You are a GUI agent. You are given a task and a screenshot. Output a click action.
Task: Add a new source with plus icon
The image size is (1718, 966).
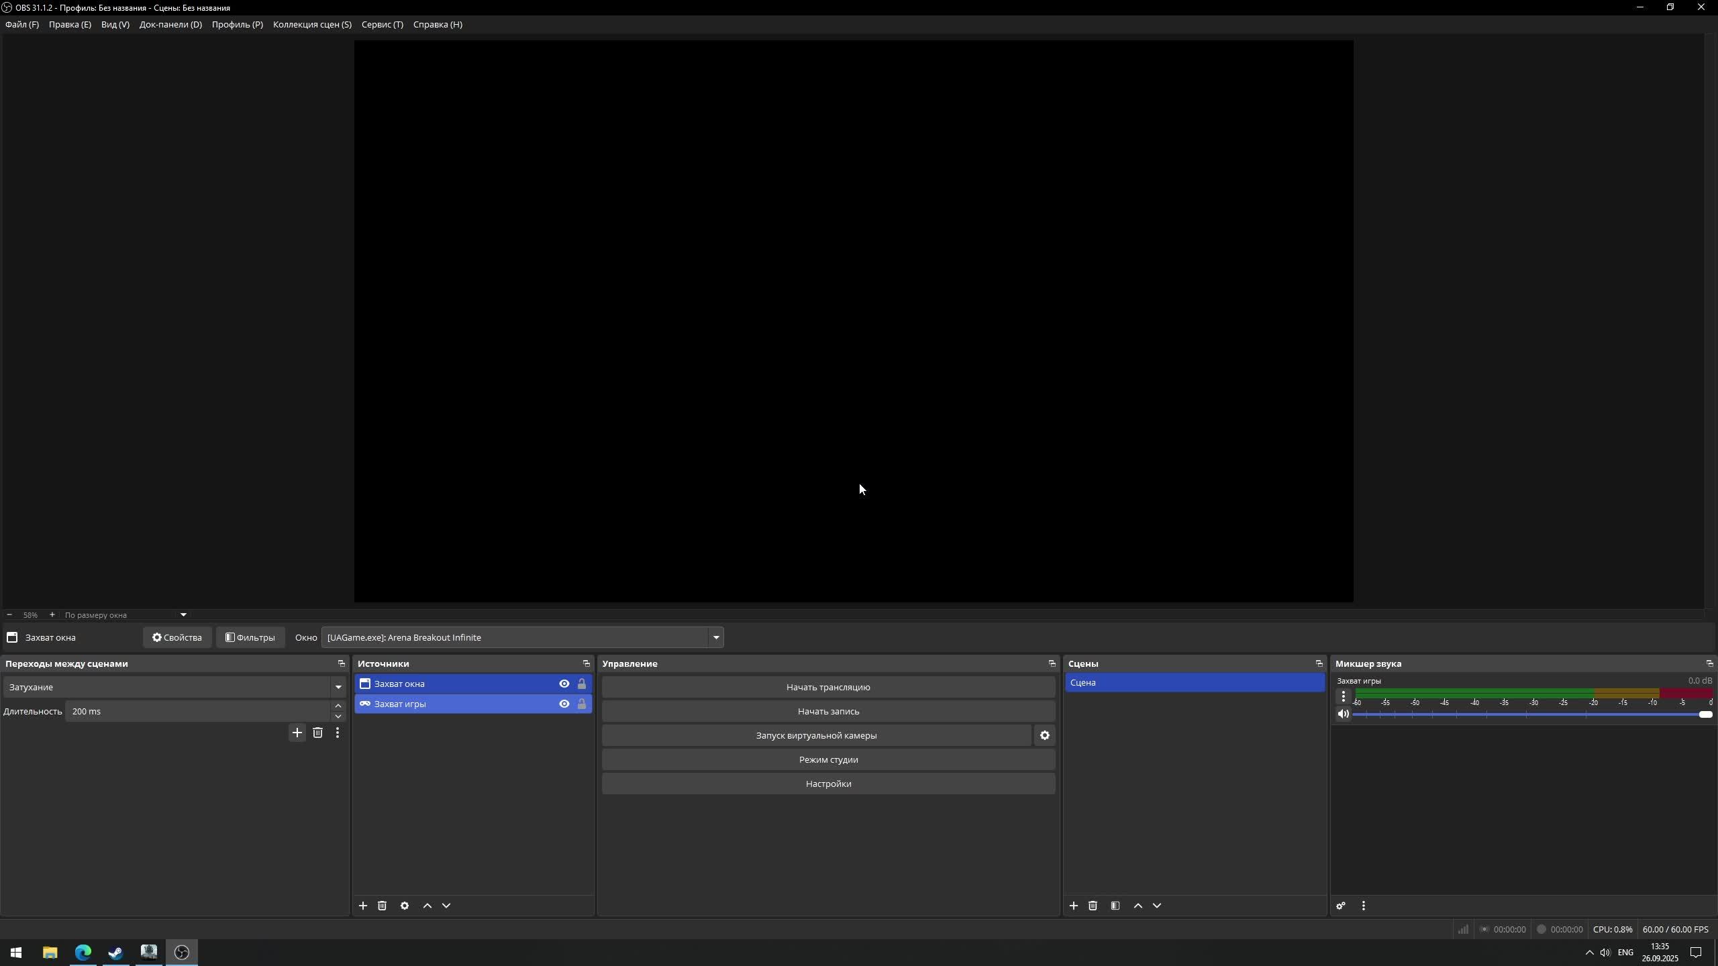point(362,906)
